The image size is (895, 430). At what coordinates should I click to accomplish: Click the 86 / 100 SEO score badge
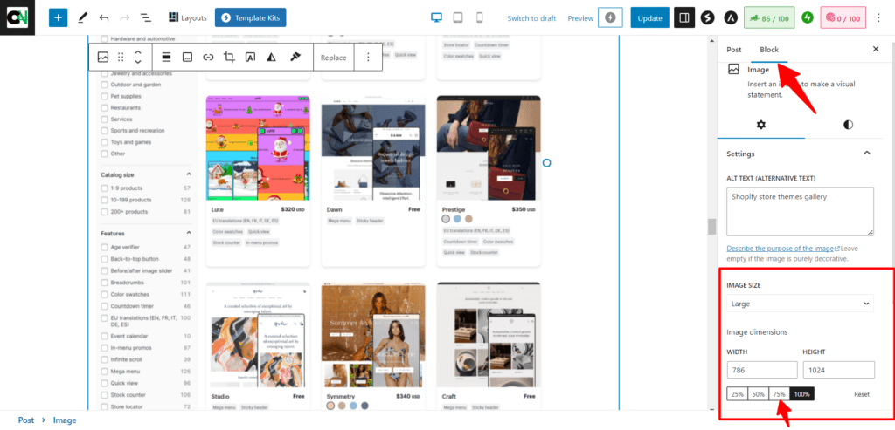pyautogui.click(x=769, y=17)
